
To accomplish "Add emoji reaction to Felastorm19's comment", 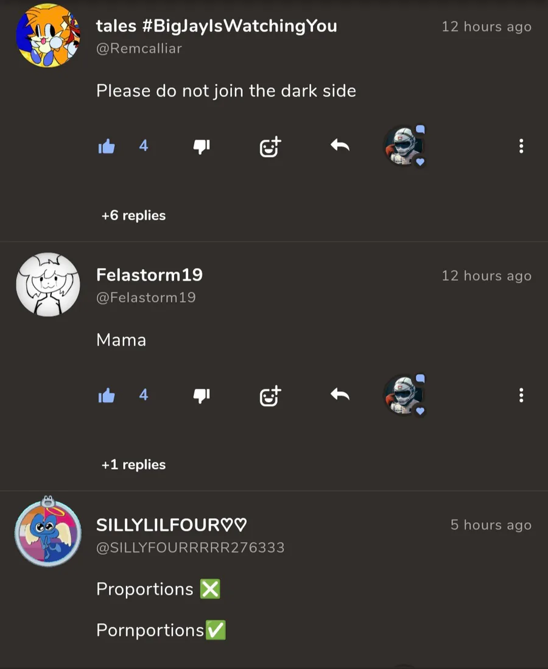I will 270,396.
